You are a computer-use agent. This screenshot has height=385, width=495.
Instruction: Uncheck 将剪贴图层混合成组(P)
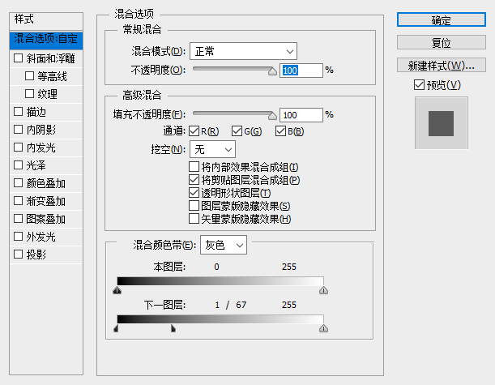[x=194, y=179]
